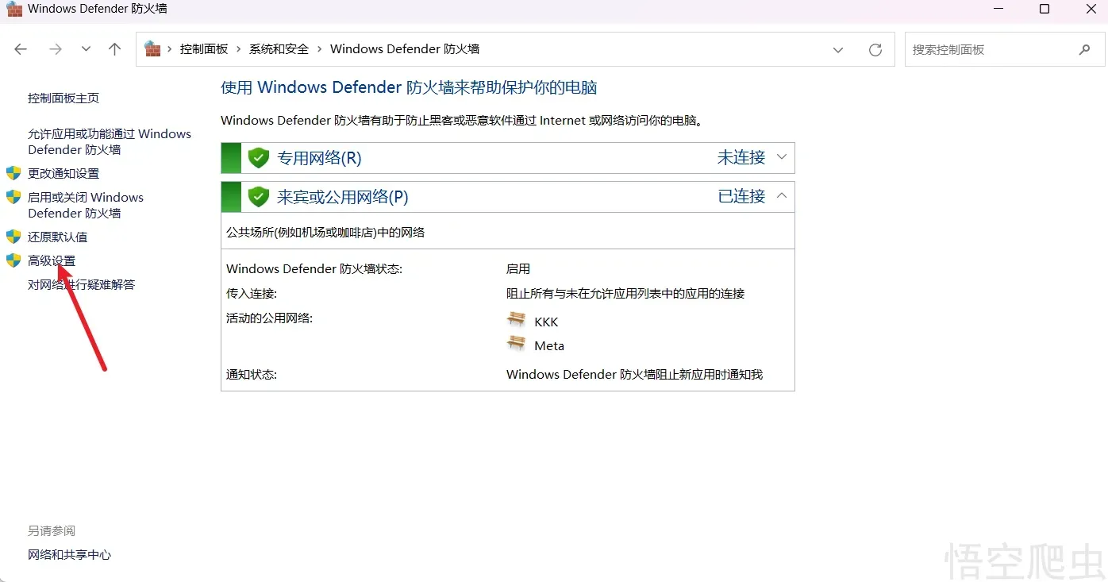The width and height of the screenshot is (1108, 582).
Task: Click the search magnifier icon
Action: coord(1084,50)
